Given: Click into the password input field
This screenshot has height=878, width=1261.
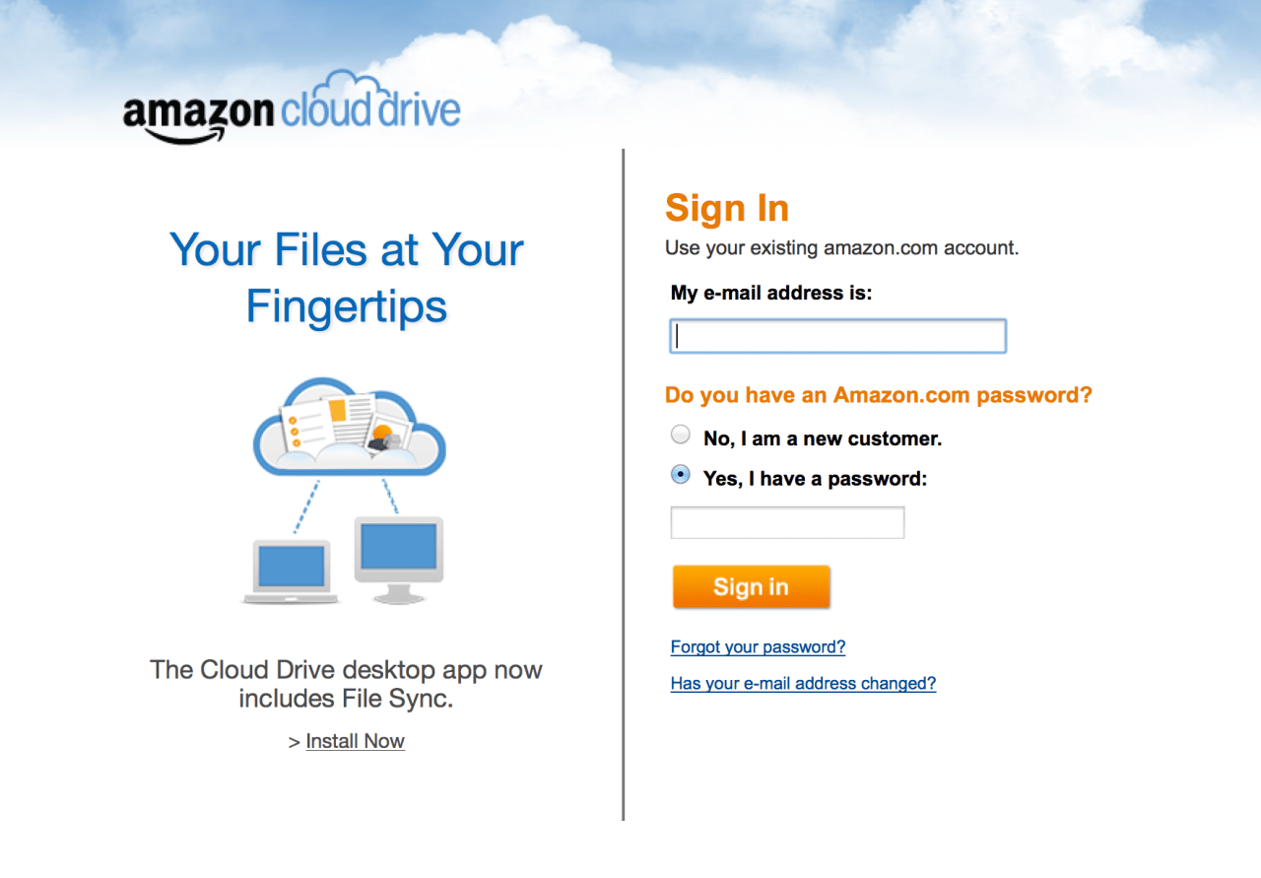Looking at the screenshot, I should 787,522.
